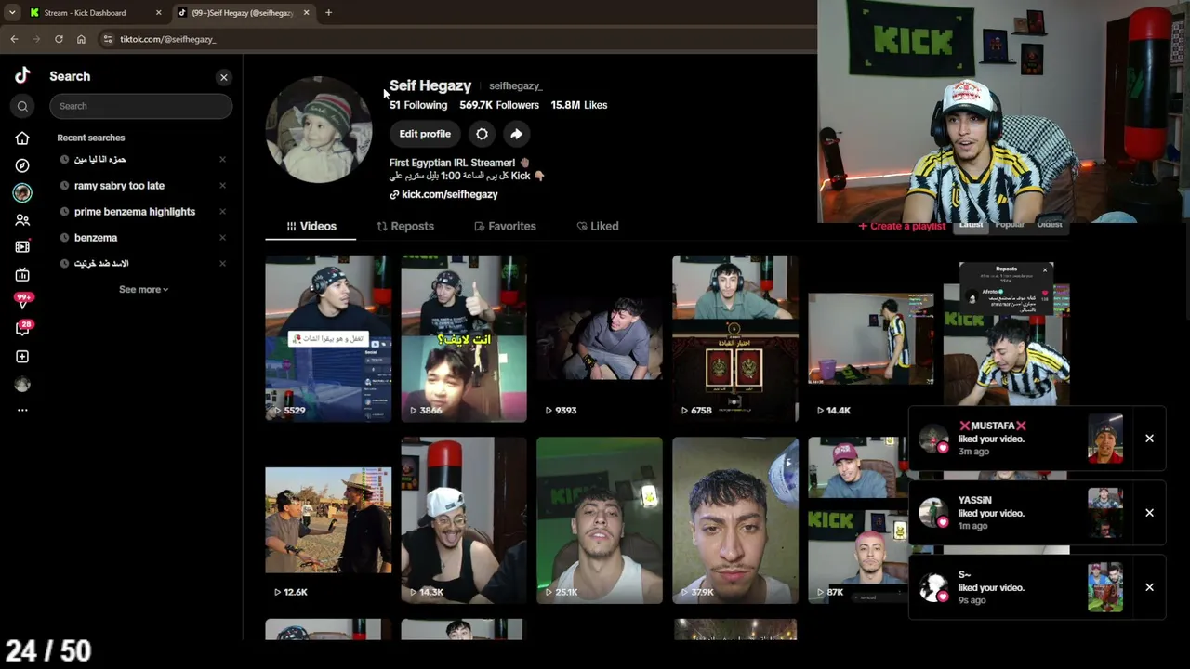Click Create a playlist
The height and width of the screenshot is (669, 1190).
[x=901, y=226]
